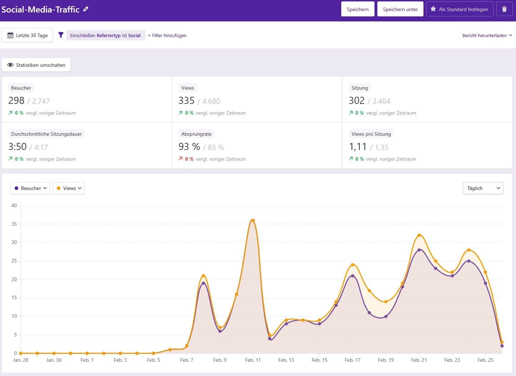516x376 pixels.
Task: Open the Besucher metric dropdown
Action: [30, 188]
